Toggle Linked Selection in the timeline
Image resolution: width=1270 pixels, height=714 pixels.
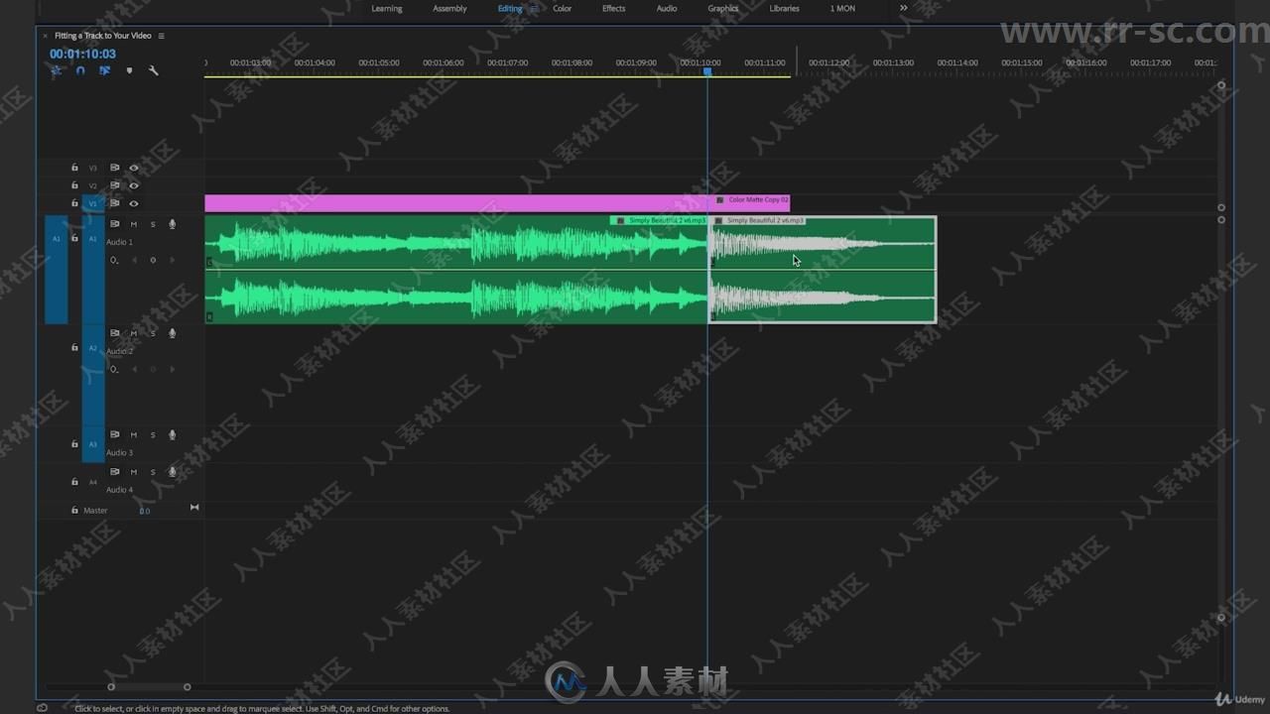point(104,70)
